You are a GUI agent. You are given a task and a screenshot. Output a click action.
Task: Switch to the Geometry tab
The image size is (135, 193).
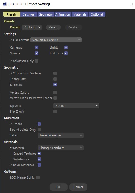pos(46,14)
